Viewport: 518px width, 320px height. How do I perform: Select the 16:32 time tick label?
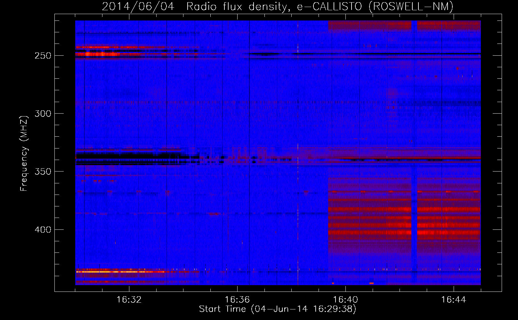click(x=129, y=300)
